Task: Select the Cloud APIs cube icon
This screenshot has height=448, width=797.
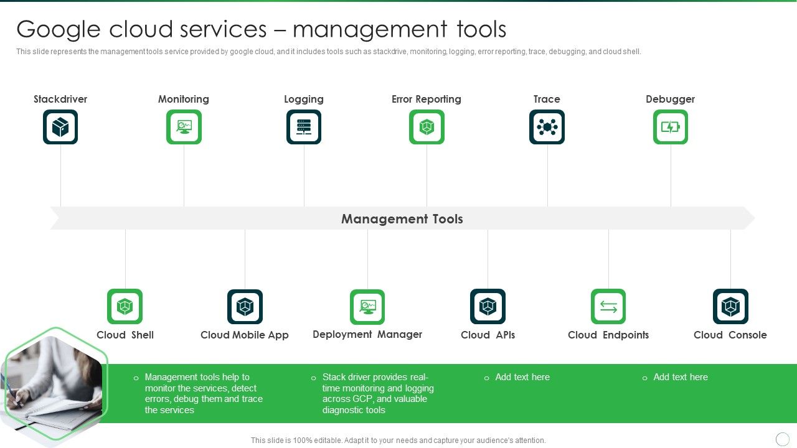Action: coord(488,306)
